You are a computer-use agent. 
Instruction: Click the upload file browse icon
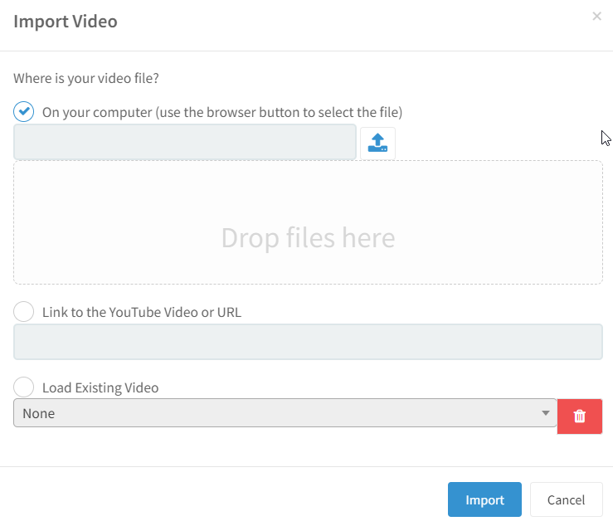[x=377, y=144]
